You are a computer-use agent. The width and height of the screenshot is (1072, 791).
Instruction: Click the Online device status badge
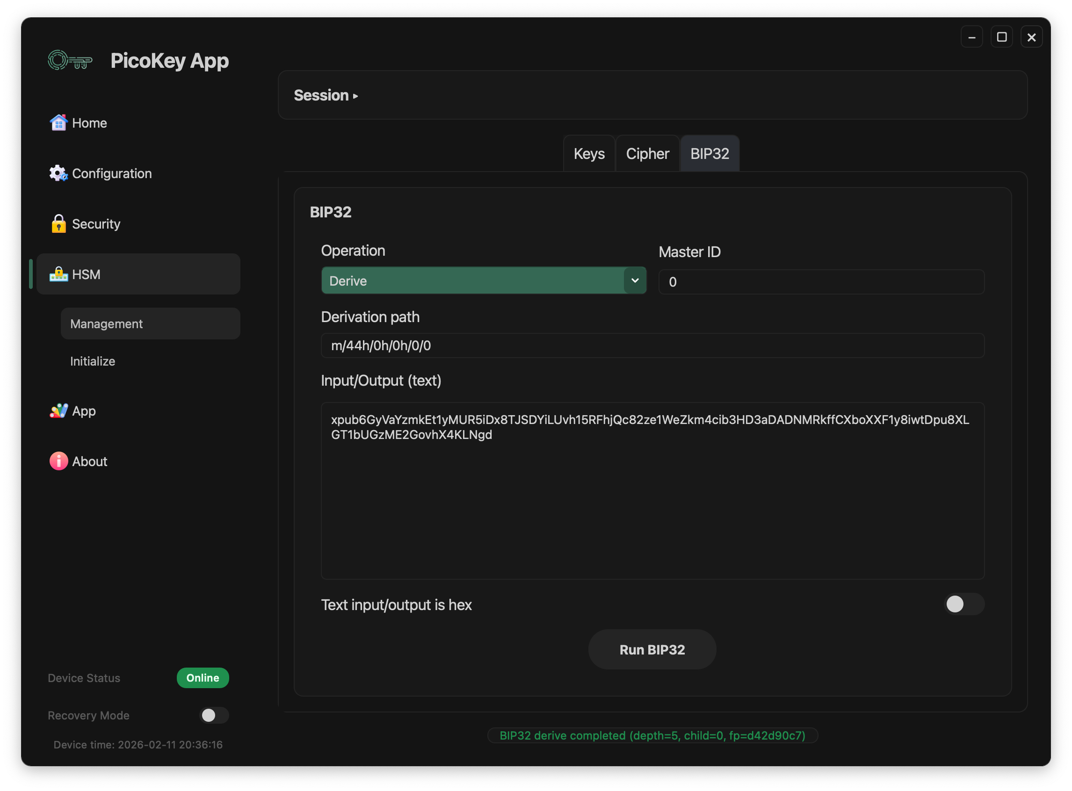coord(203,678)
